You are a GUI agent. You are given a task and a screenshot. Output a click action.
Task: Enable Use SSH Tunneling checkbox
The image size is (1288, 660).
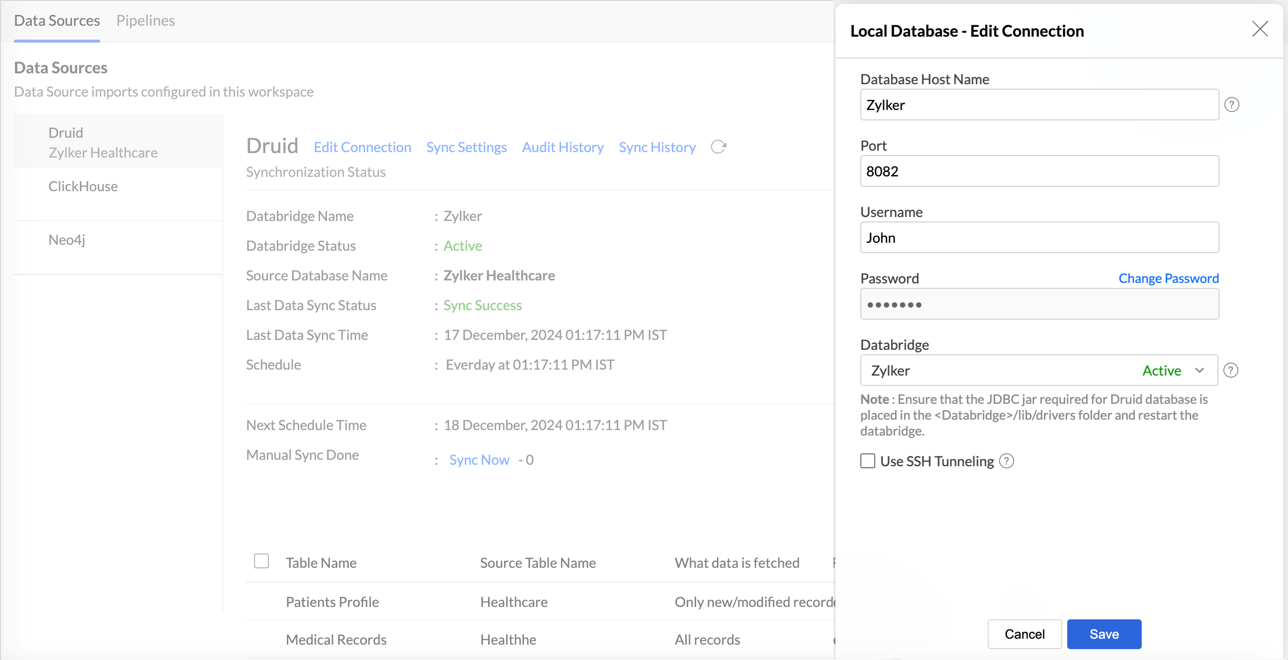point(867,461)
